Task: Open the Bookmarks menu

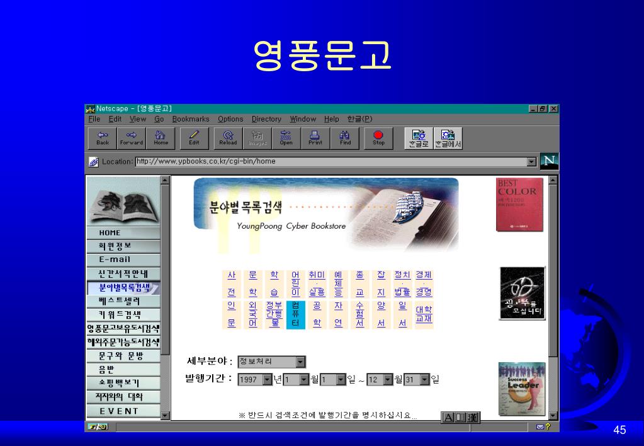Action: (x=191, y=119)
